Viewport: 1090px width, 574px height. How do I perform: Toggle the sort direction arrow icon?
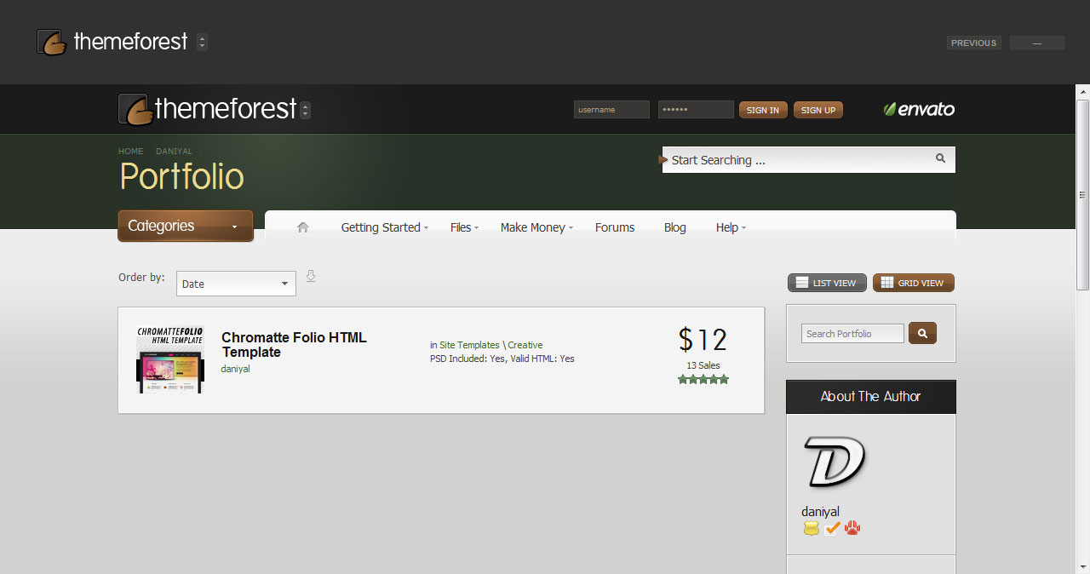click(x=311, y=276)
